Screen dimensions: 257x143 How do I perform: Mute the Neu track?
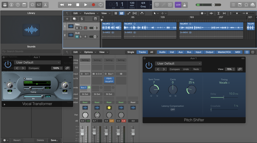click(77, 28)
